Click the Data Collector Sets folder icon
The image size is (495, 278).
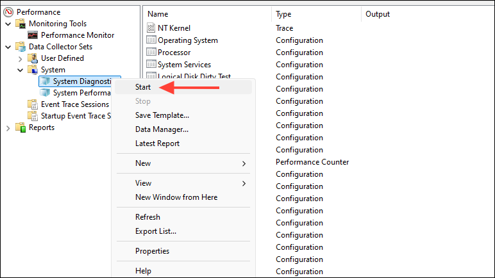[x=21, y=47]
